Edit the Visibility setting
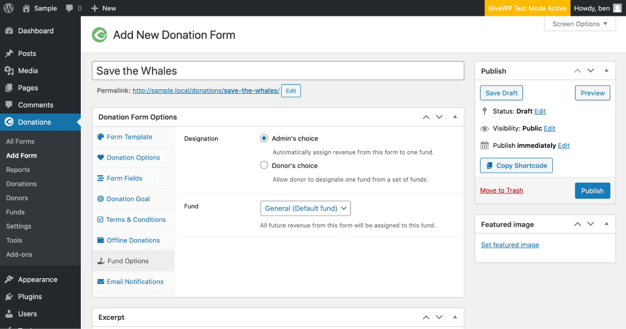This screenshot has height=329, width=626. pyautogui.click(x=549, y=128)
